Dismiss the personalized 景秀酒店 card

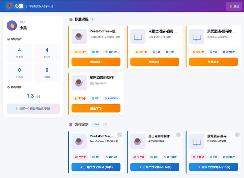point(237,135)
